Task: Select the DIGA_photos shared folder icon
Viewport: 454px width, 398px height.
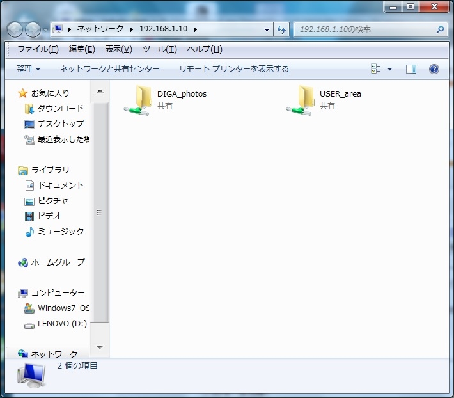Action: pos(138,100)
